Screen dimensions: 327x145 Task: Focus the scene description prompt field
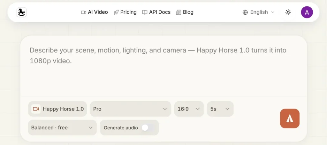coord(163,66)
